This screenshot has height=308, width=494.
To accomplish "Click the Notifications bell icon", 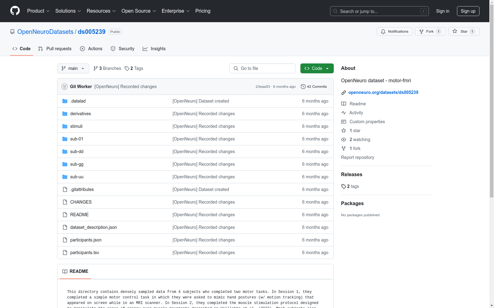I will pyautogui.click(x=383, y=31).
